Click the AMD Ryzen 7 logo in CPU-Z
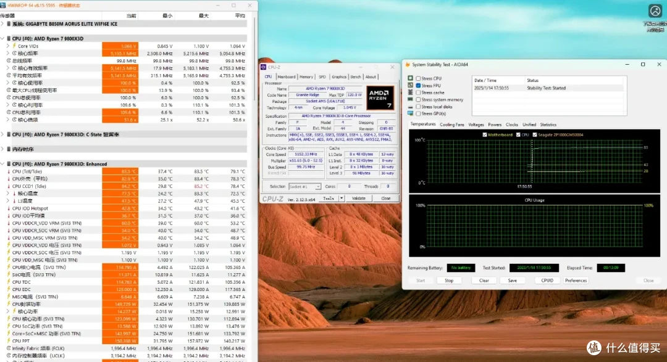The width and height of the screenshot is (667, 362). pos(380,98)
